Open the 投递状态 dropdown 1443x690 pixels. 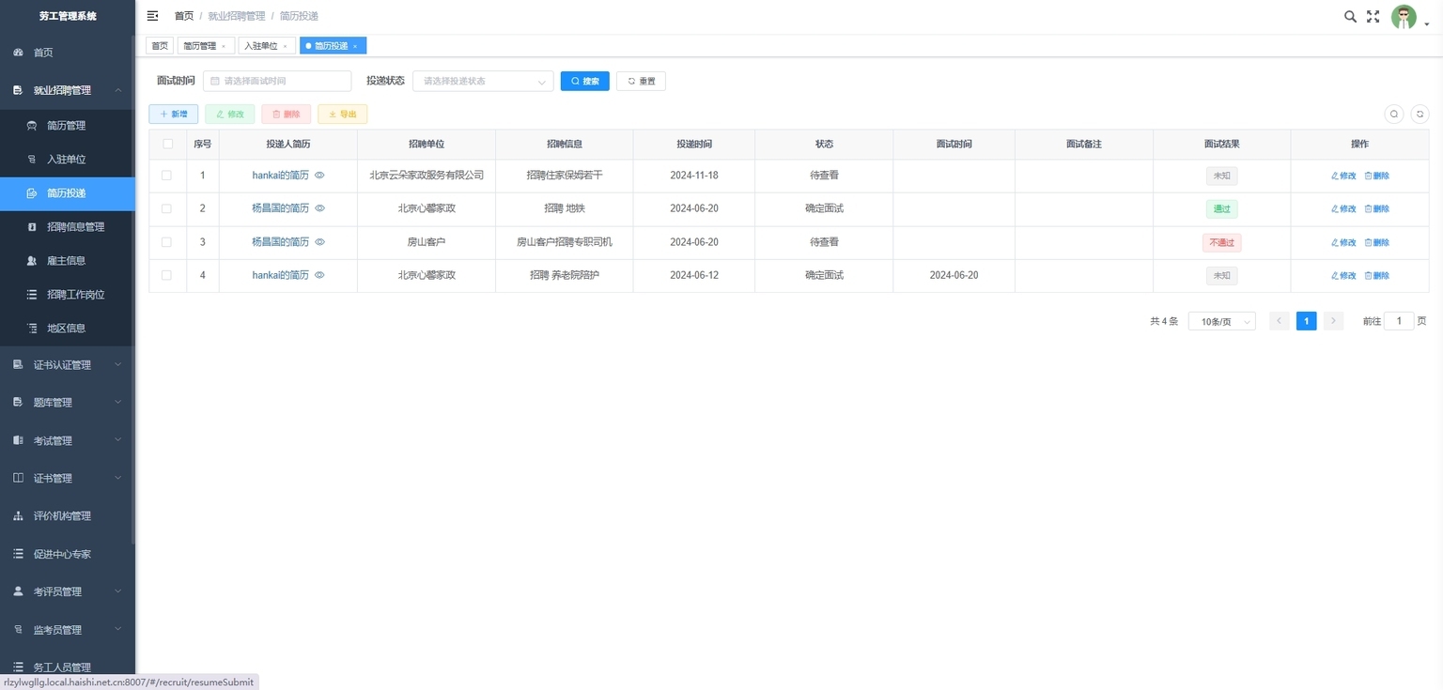483,81
